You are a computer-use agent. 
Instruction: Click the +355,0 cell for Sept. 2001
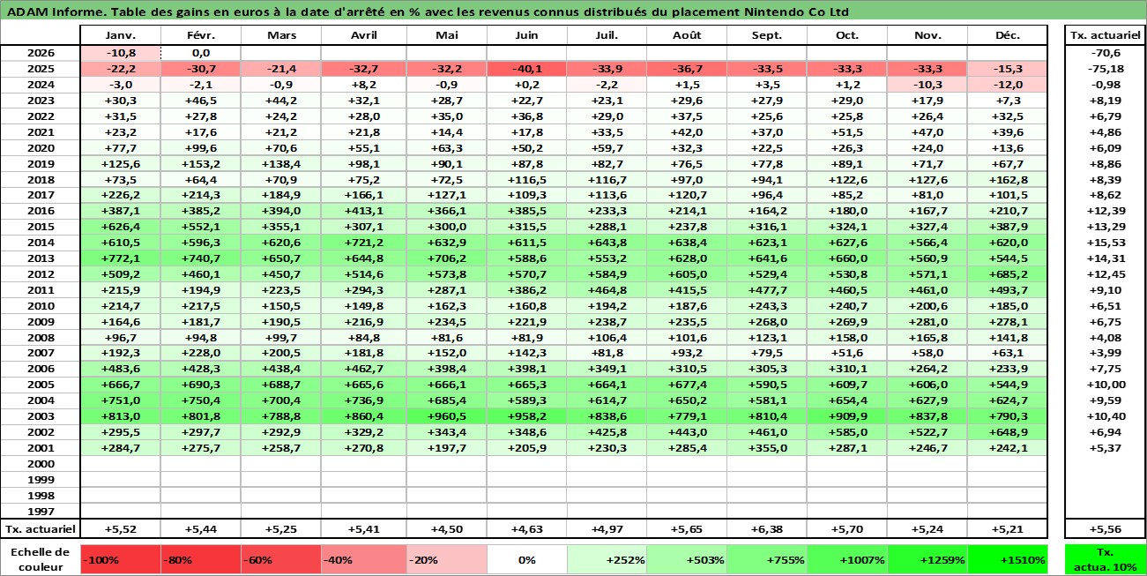767,448
